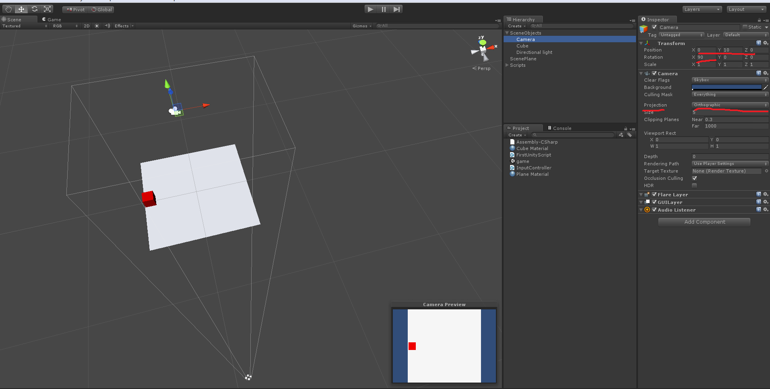Collapse the SceneObjects hierarchy expander
The image size is (770, 389).
point(508,33)
